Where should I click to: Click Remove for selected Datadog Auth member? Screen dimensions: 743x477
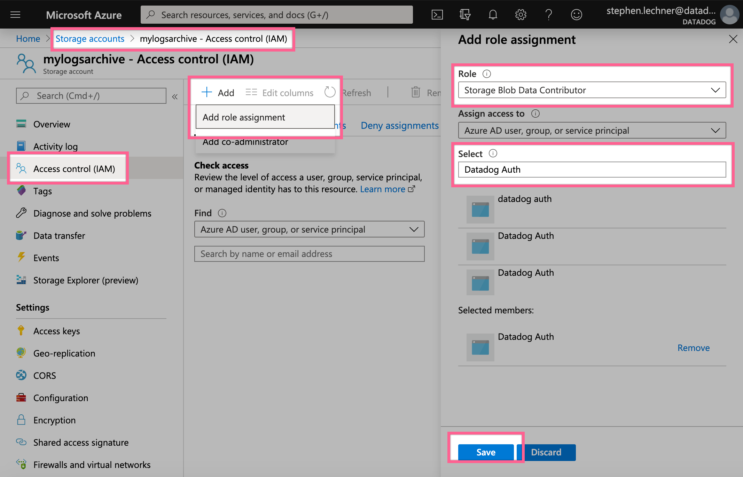(x=693, y=348)
